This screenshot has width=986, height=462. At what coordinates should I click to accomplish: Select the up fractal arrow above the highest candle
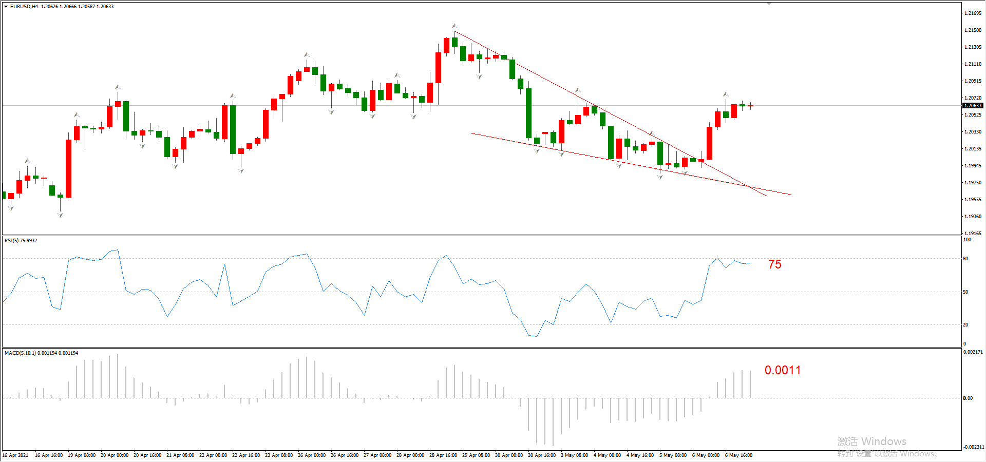click(x=454, y=26)
